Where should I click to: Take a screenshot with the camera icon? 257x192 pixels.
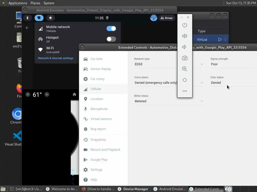184,58
